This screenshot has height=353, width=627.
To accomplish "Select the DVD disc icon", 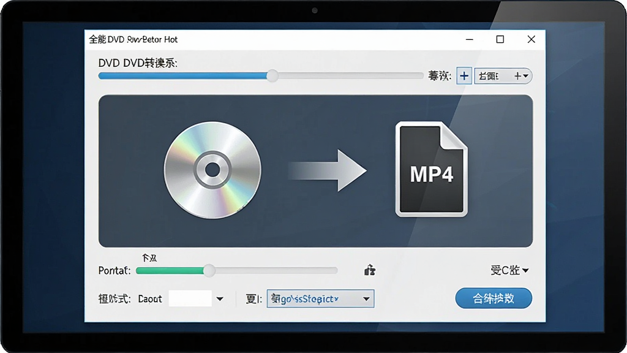I will (x=212, y=170).
